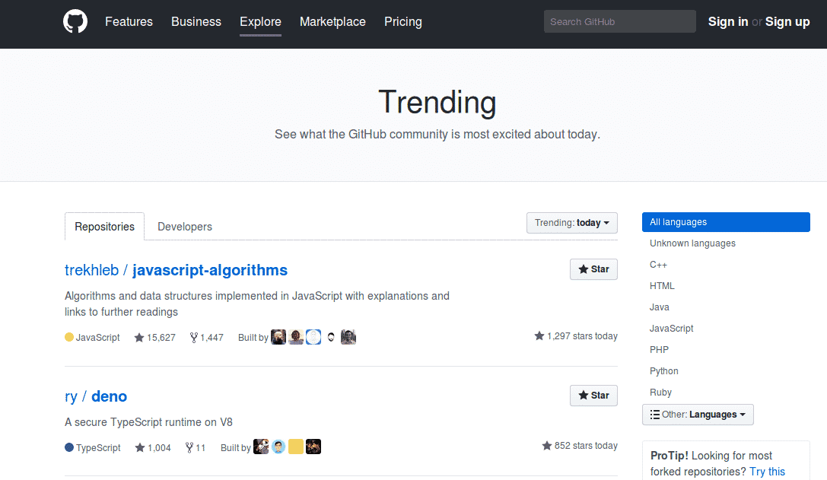Expand the Other: Languages dropdown
827x480 pixels.
click(698, 415)
